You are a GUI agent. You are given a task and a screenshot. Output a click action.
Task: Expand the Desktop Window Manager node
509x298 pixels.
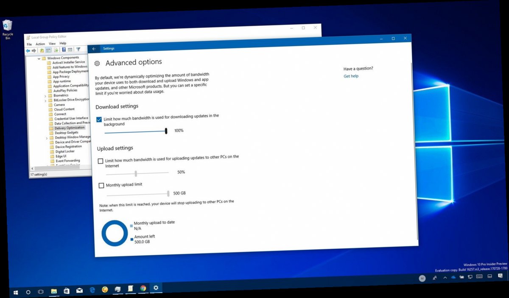(x=47, y=138)
